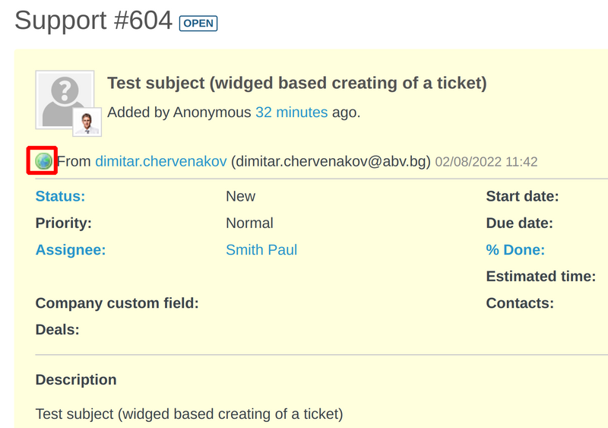The width and height of the screenshot is (608, 428).
Task: Click the New status value
Action: pyautogui.click(x=240, y=196)
